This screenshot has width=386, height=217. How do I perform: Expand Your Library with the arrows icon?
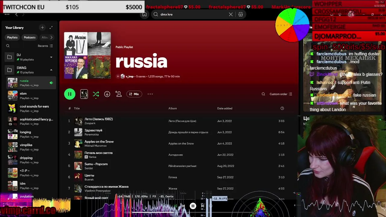(x=51, y=27)
